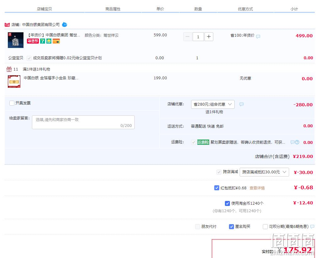This screenshot has height=258, width=317.
Task: Open the gold bar gift thumbnail
Action: point(14,82)
